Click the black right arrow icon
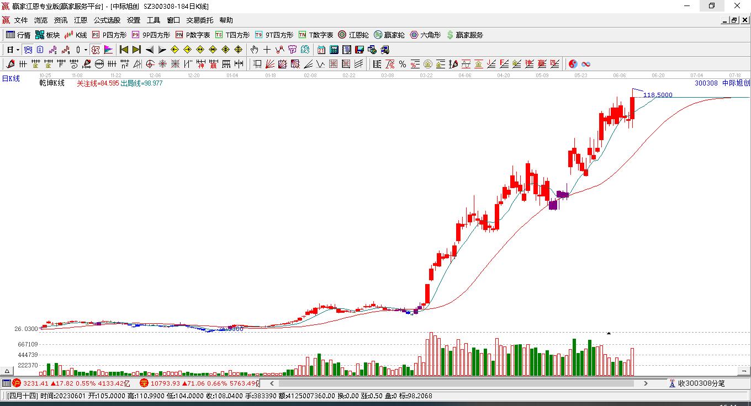The image size is (751, 406). point(162,50)
